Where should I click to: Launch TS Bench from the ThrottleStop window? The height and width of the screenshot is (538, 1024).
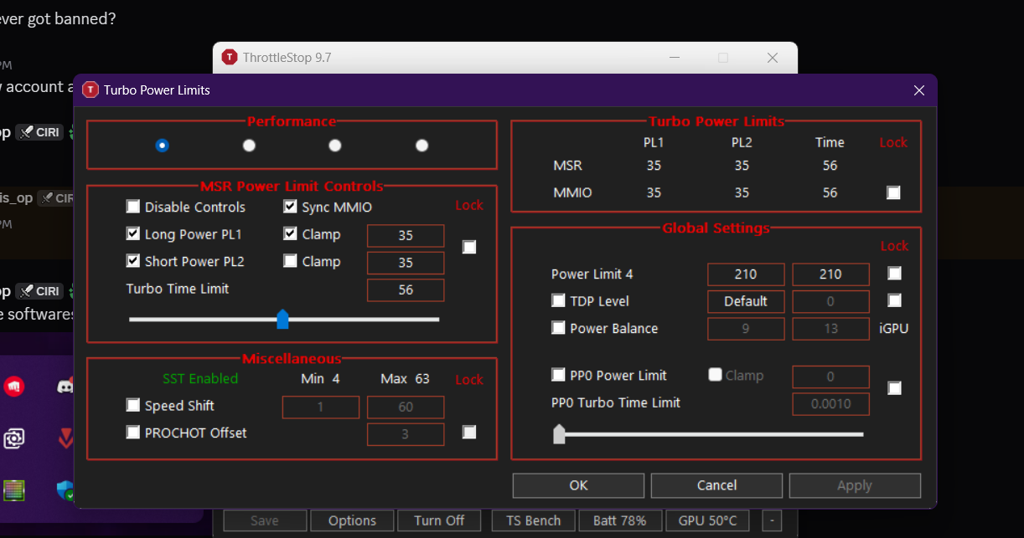click(533, 520)
